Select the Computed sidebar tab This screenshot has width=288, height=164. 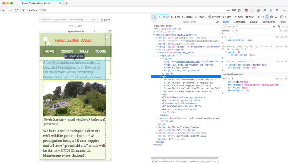click(239, 22)
